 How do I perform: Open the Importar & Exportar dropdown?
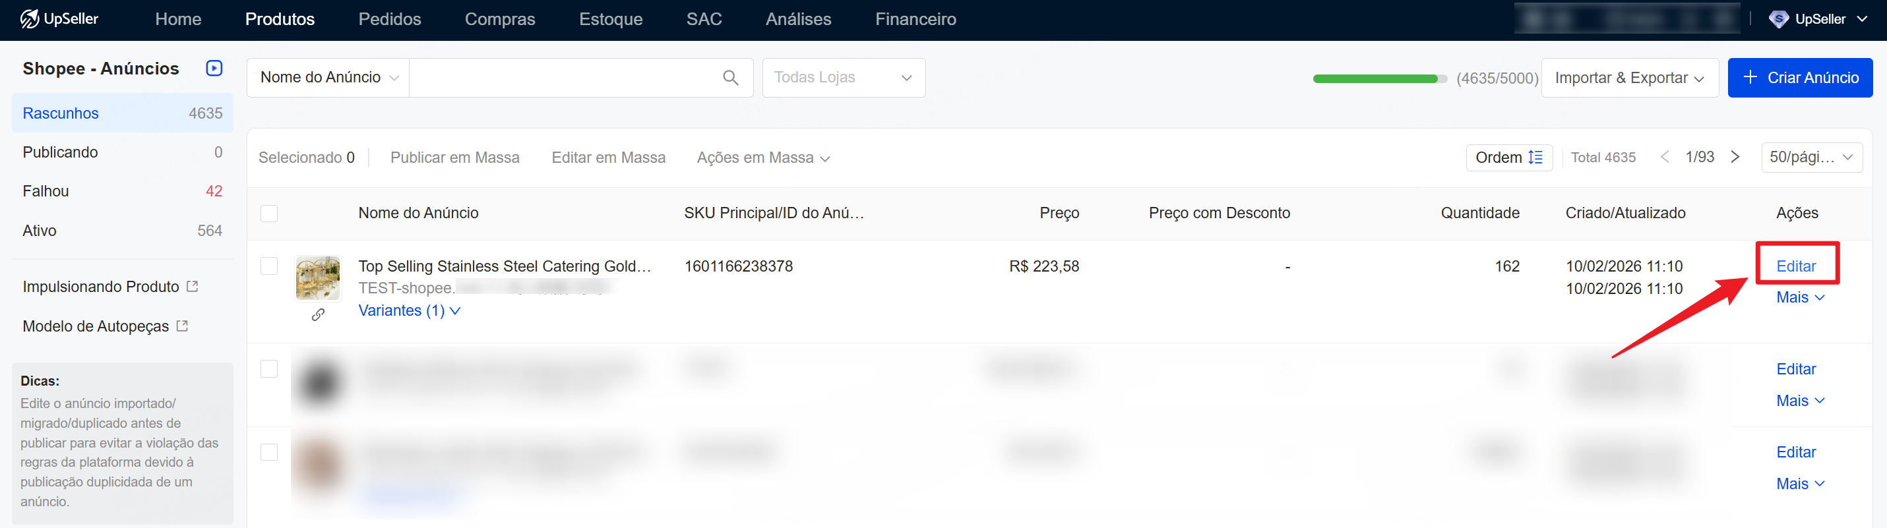point(1629,78)
